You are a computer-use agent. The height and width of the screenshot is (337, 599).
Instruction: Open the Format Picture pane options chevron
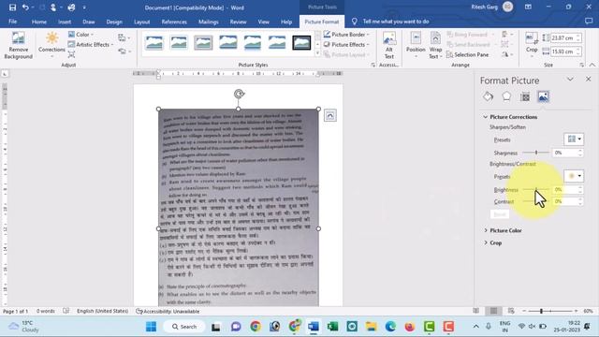tap(570, 79)
